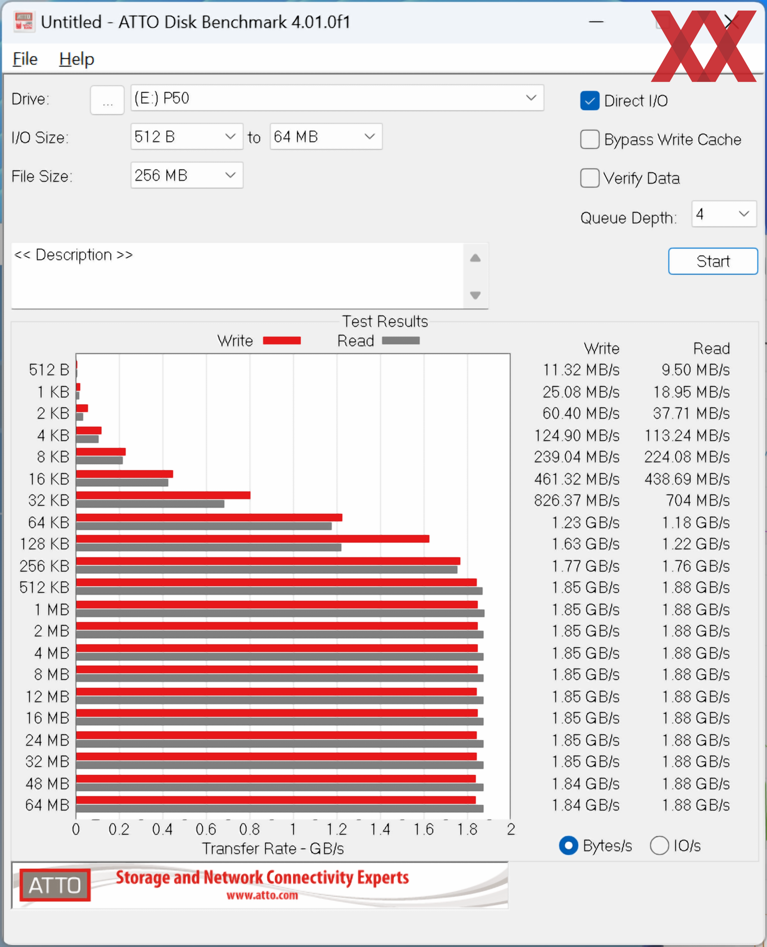
Task: Click the Storage and Network Connectivity Experts banner
Action: pyautogui.click(x=262, y=878)
